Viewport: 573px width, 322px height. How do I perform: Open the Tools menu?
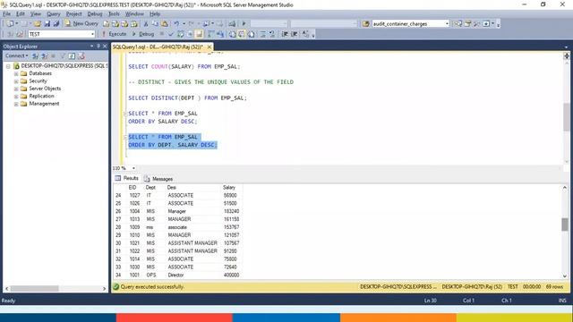coord(114,14)
